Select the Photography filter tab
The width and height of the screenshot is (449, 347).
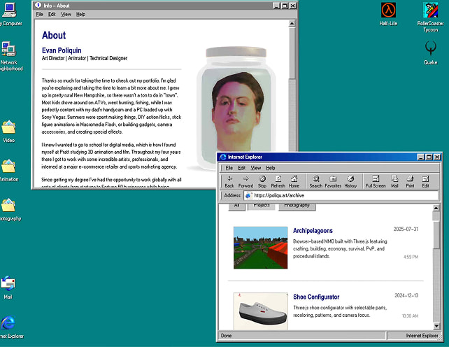pyautogui.click(x=297, y=206)
